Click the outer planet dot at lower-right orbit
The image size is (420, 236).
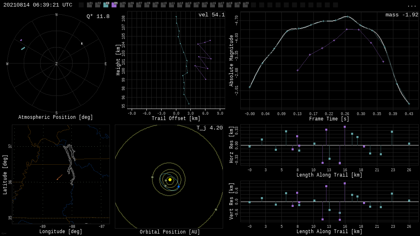[x=216, y=209]
